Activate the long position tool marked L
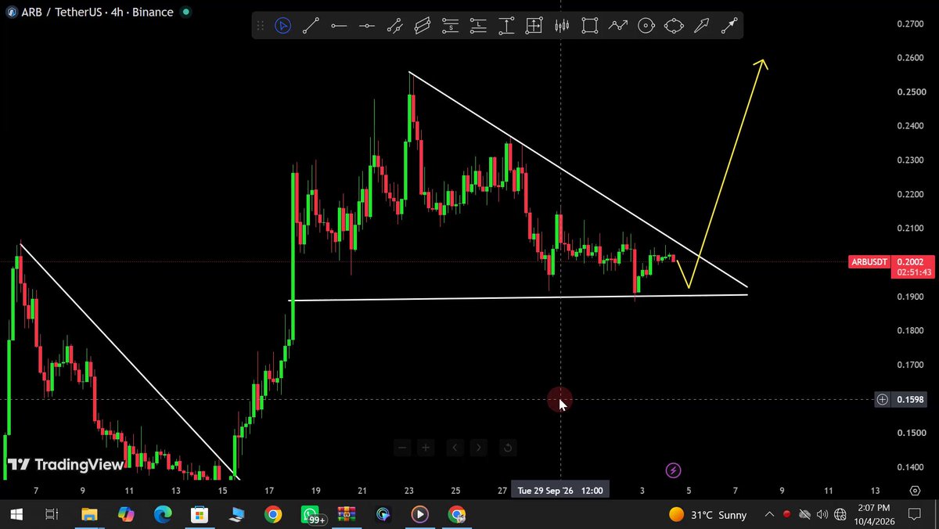 tap(478, 26)
